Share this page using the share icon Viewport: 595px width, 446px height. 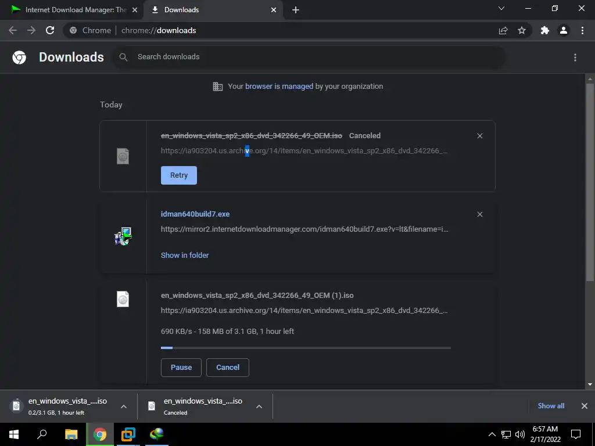503,30
